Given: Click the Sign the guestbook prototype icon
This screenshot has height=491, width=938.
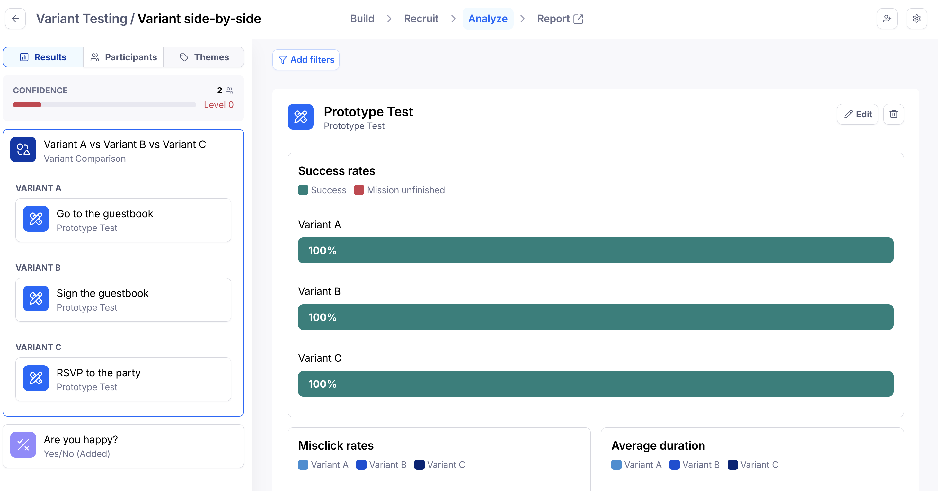Looking at the screenshot, I should coord(36,298).
